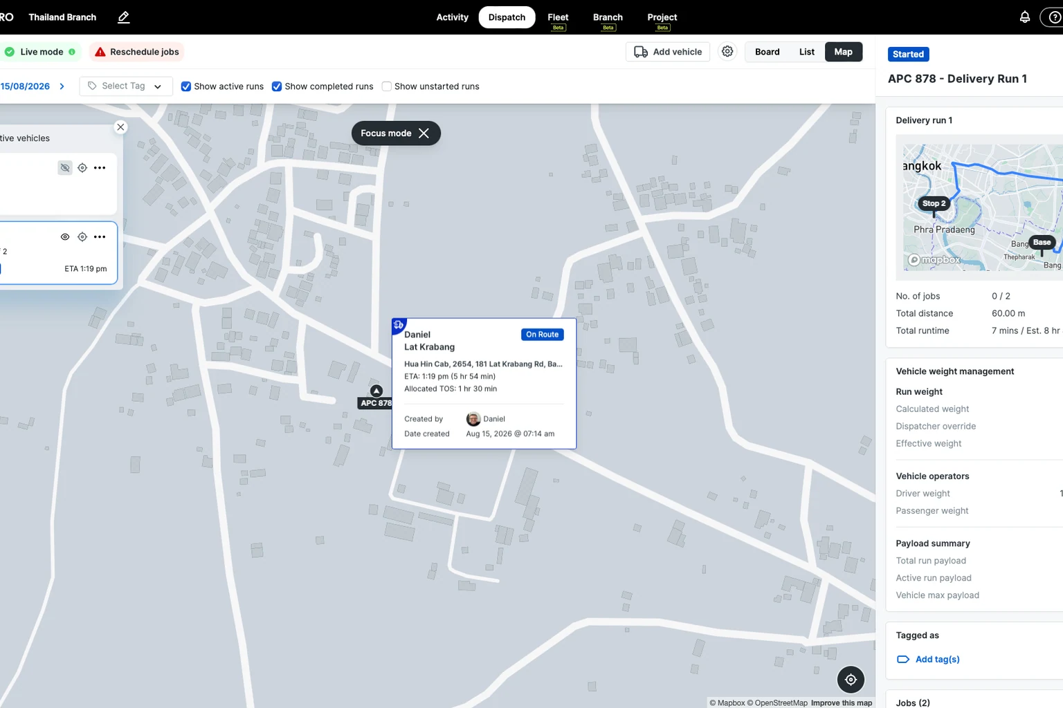This screenshot has width=1063, height=708.
Task: Open the 15/08/2026 date picker
Action: pos(25,86)
